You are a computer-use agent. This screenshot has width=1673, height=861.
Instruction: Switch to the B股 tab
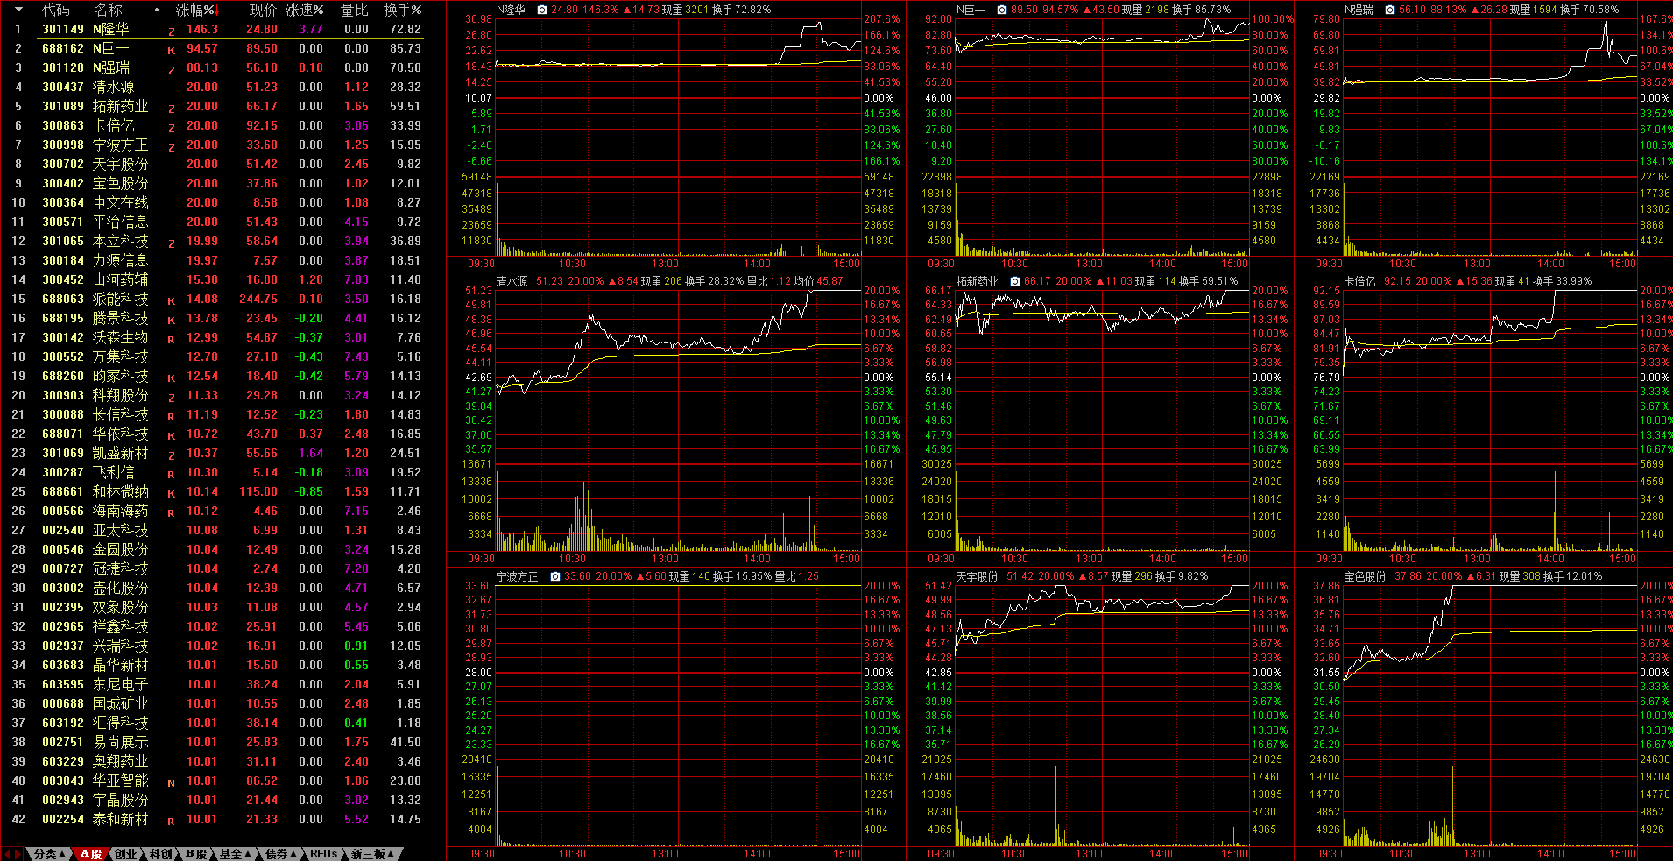coord(196,854)
